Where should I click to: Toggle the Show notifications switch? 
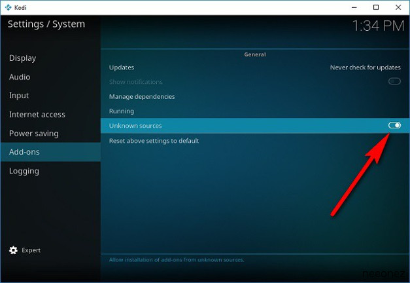[x=394, y=81]
